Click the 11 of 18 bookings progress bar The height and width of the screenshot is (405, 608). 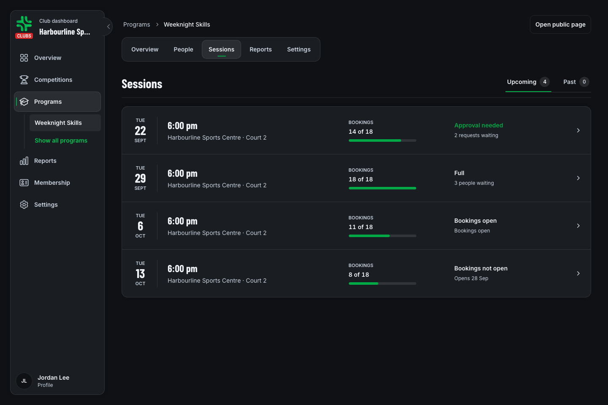[383, 236]
